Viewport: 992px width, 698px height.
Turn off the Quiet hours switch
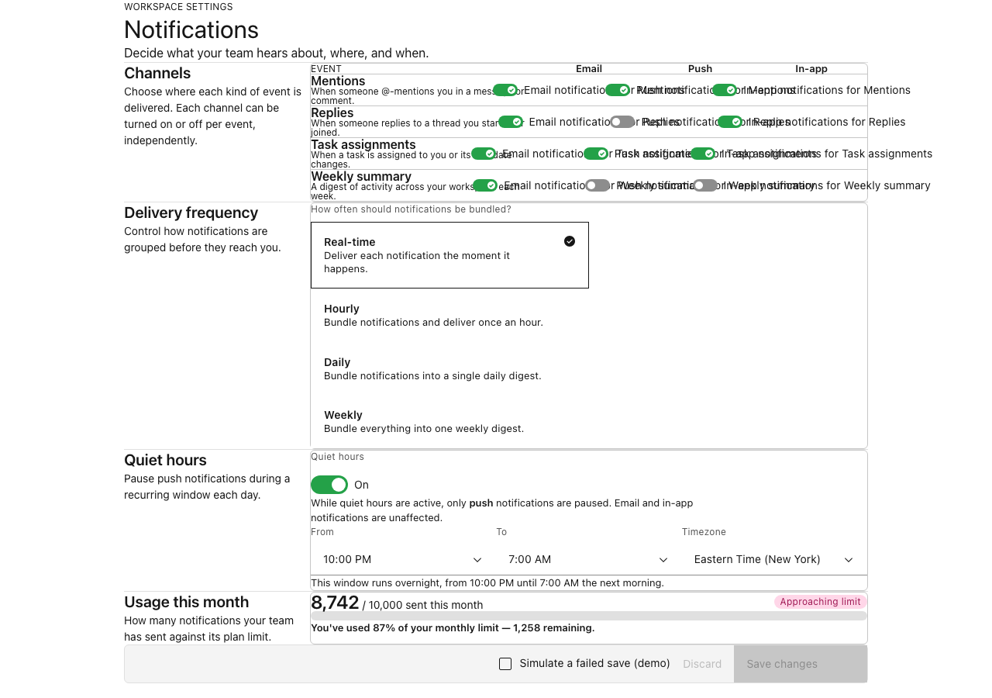coord(329,485)
